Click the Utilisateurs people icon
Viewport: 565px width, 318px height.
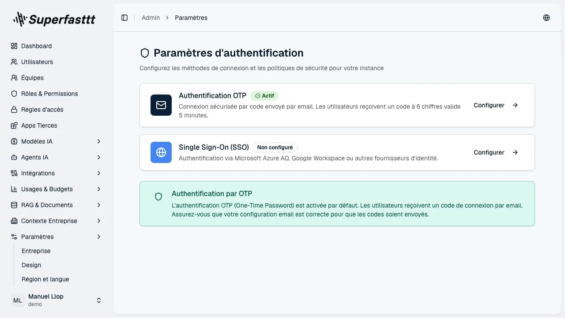pos(14,62)
